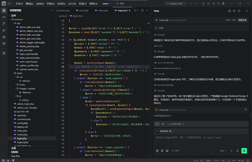Open the Run and Debug view in the activity bar

(4, 37)
